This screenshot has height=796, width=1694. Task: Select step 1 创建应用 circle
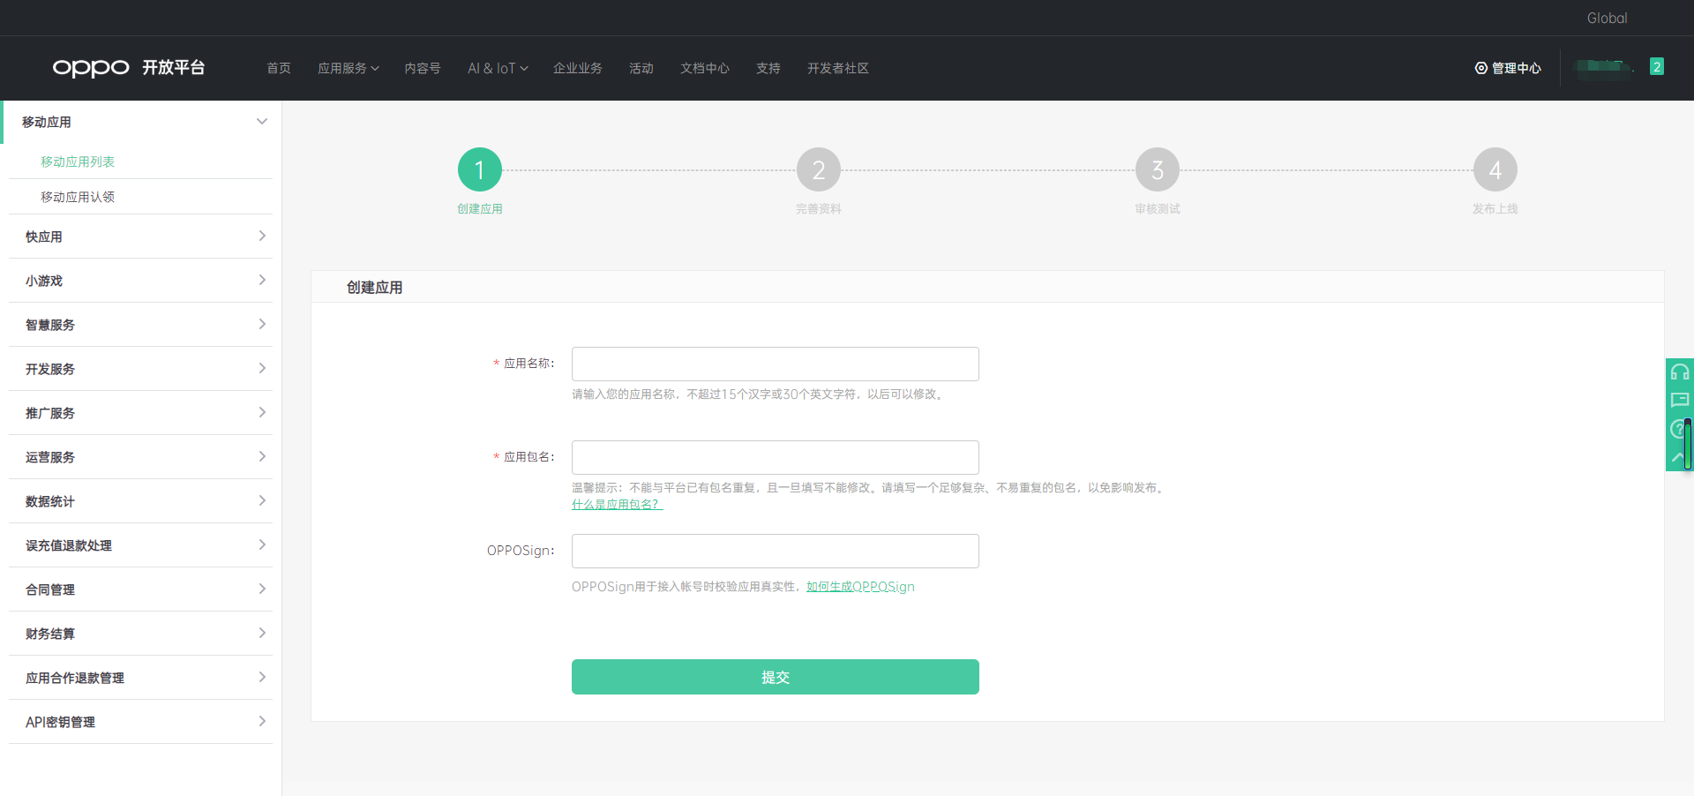pyautogui.click(x=480, y=169)
